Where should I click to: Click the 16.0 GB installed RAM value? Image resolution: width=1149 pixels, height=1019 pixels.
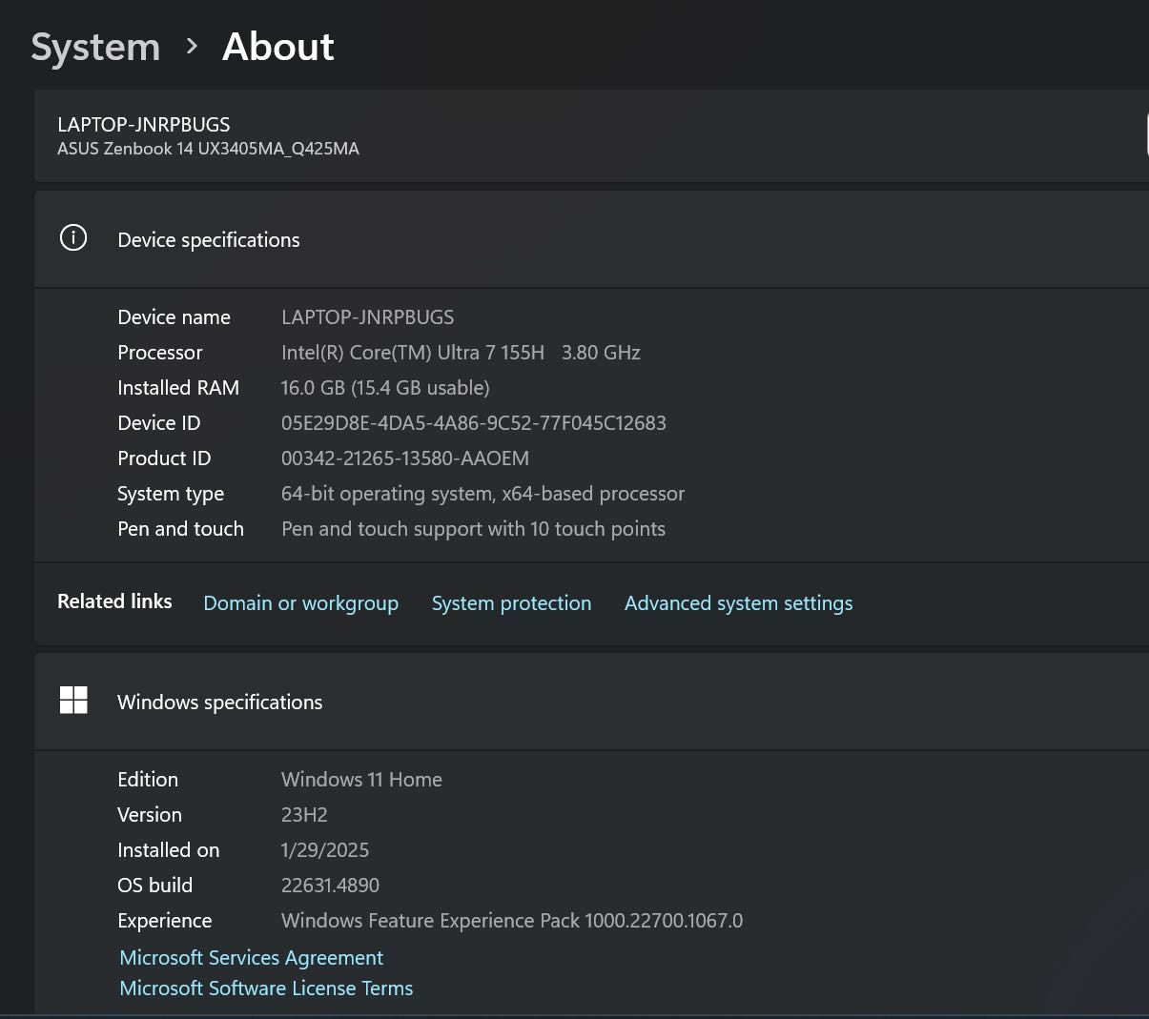click(385, 388)
